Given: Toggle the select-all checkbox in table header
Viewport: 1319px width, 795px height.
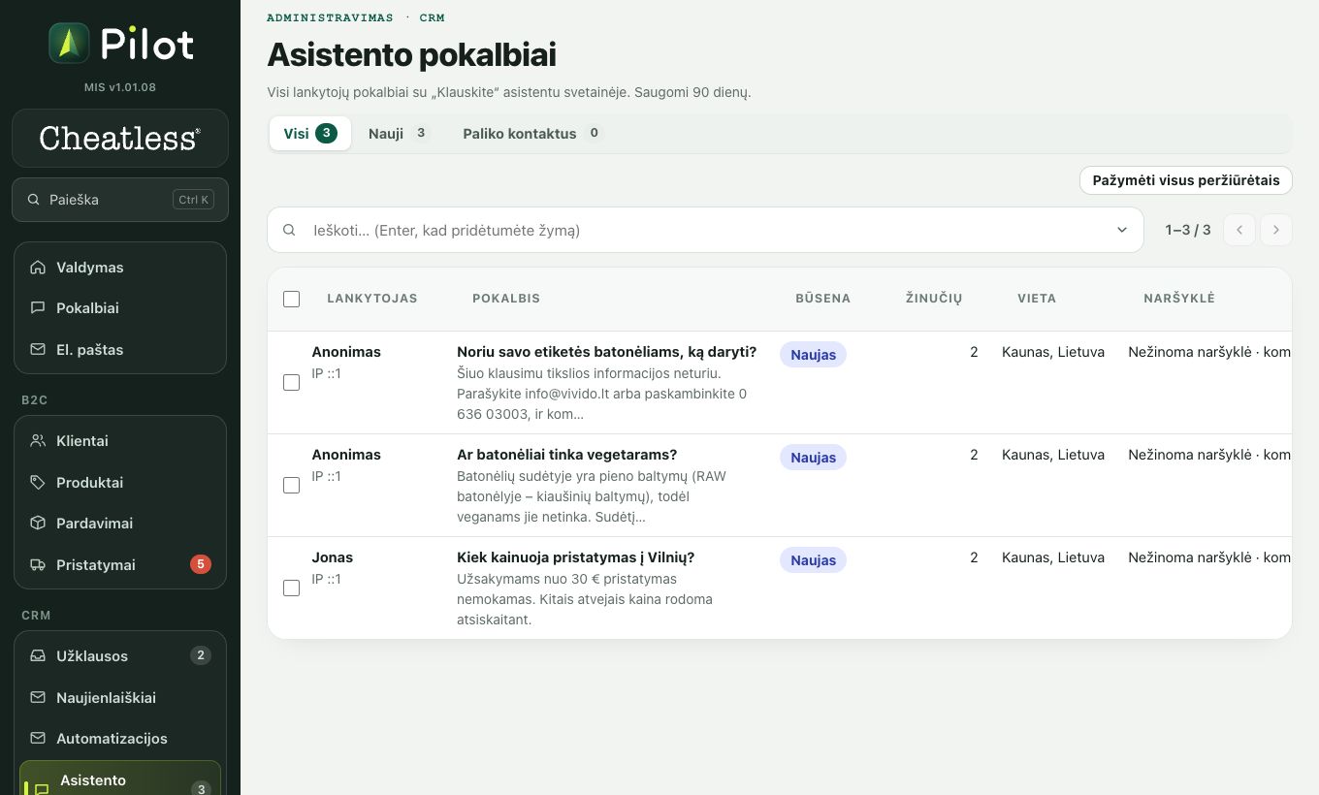Looking at the screenshot, I should click(291, 299).
